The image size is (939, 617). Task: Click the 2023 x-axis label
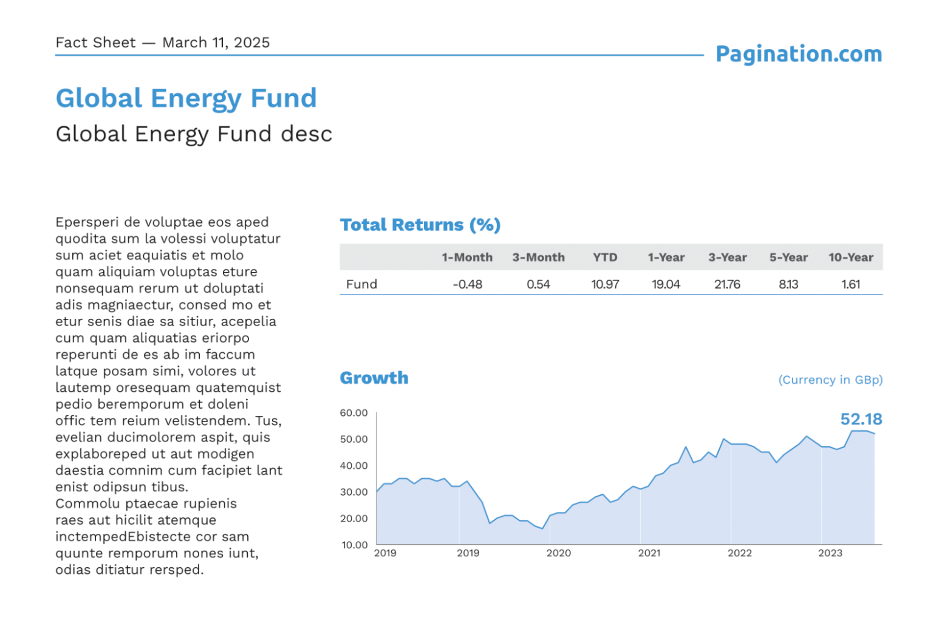[x=830, y=553]
